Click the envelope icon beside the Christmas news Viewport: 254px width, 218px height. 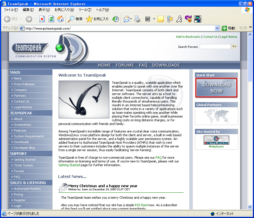click(63, 187)
